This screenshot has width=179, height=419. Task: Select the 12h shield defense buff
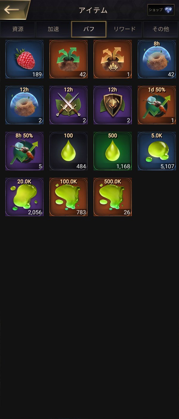coord(113,105)
